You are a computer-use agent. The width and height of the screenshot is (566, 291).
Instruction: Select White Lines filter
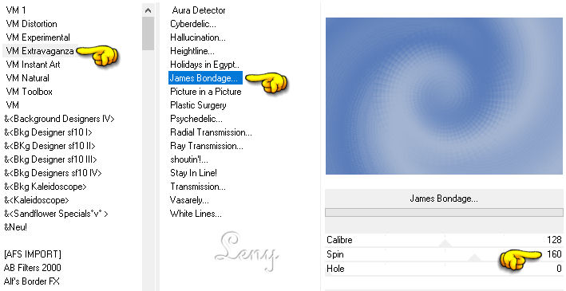[x=196, y=214]
